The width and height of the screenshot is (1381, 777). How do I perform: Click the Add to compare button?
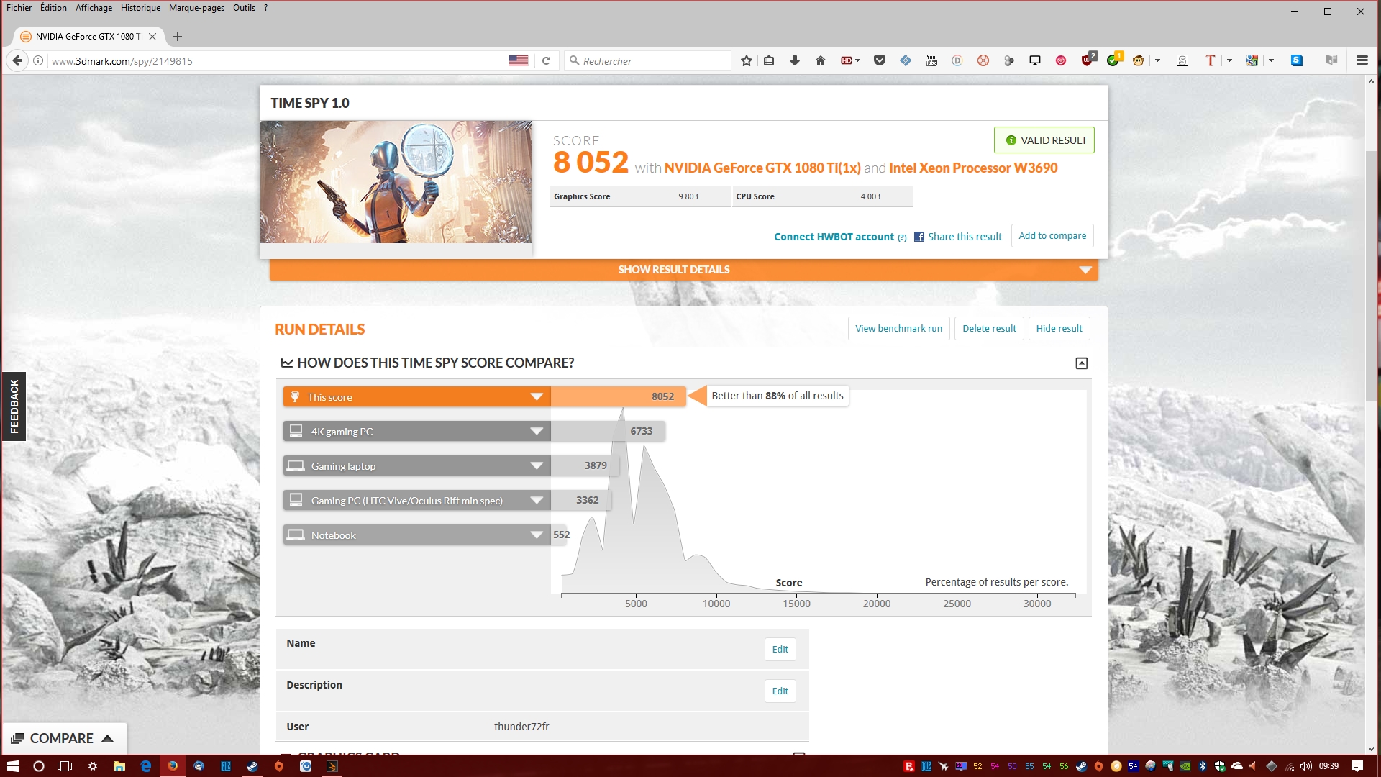coord(1052,236)
